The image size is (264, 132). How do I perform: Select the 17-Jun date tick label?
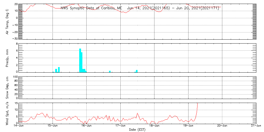click(121, 126)
